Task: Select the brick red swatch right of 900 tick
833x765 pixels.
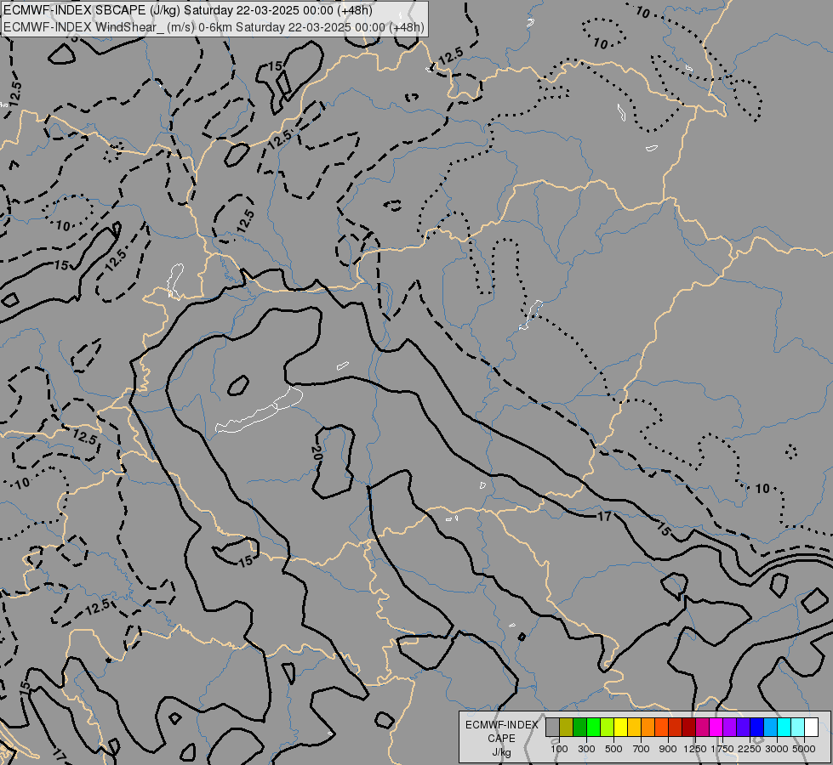Action: click(676, 727)
